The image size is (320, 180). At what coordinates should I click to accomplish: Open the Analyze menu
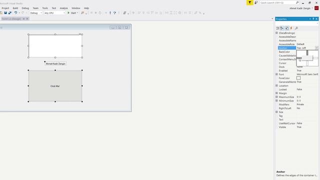(63, 8)
